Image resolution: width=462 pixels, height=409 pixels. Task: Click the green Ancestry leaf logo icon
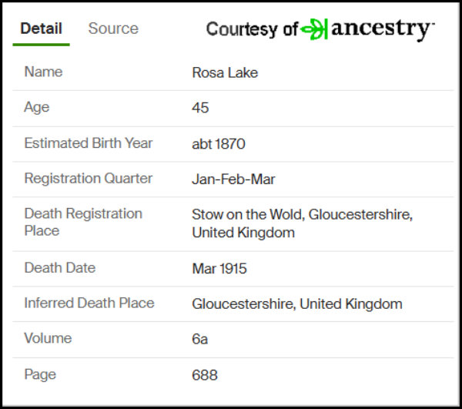pyautogui.click(x=314, y=29)
